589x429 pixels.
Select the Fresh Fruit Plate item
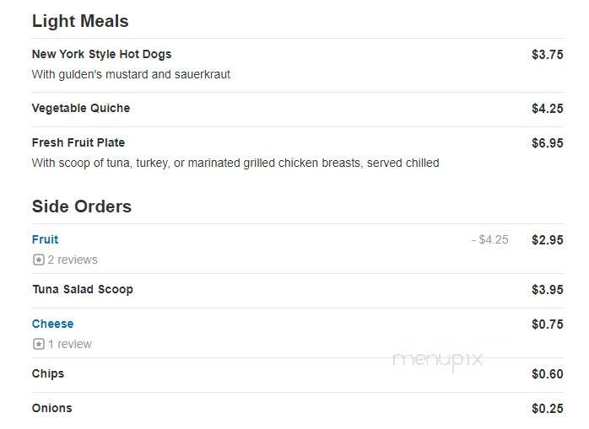(78, 142)
